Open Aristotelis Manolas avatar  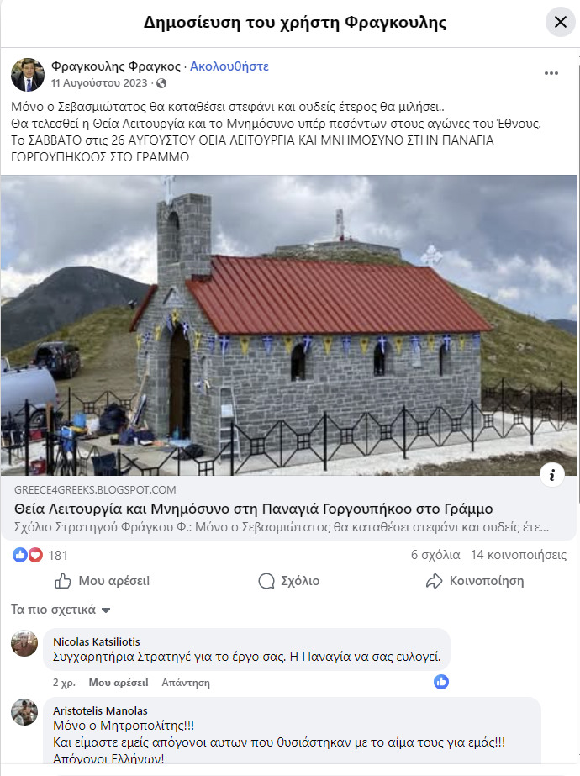[24, 712]
